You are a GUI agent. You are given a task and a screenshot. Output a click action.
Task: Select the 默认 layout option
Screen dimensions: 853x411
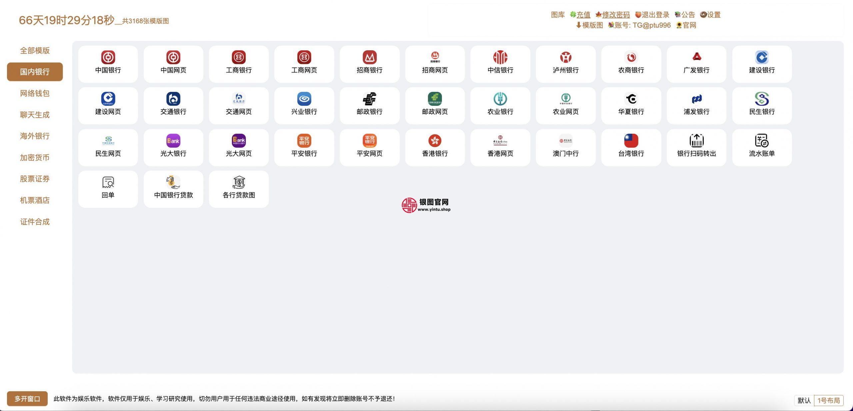click(804, 400)
